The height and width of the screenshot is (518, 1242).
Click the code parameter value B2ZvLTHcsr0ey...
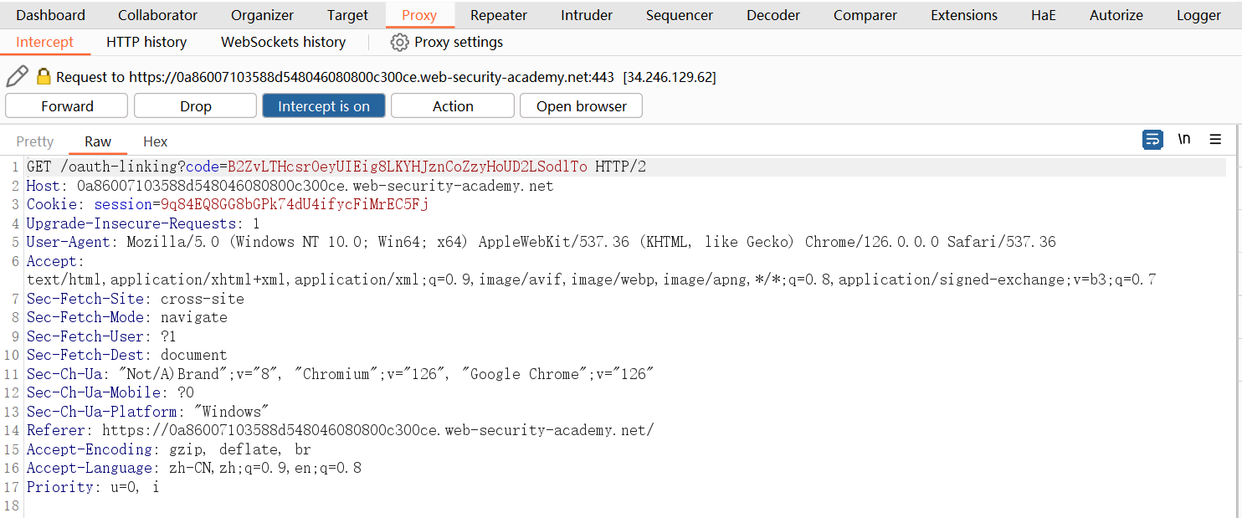click(408, 167)
